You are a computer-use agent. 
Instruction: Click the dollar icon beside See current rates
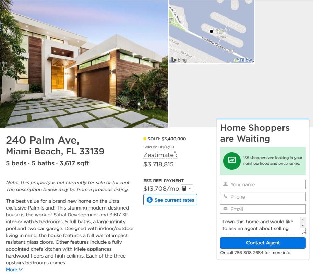(149, 200)
